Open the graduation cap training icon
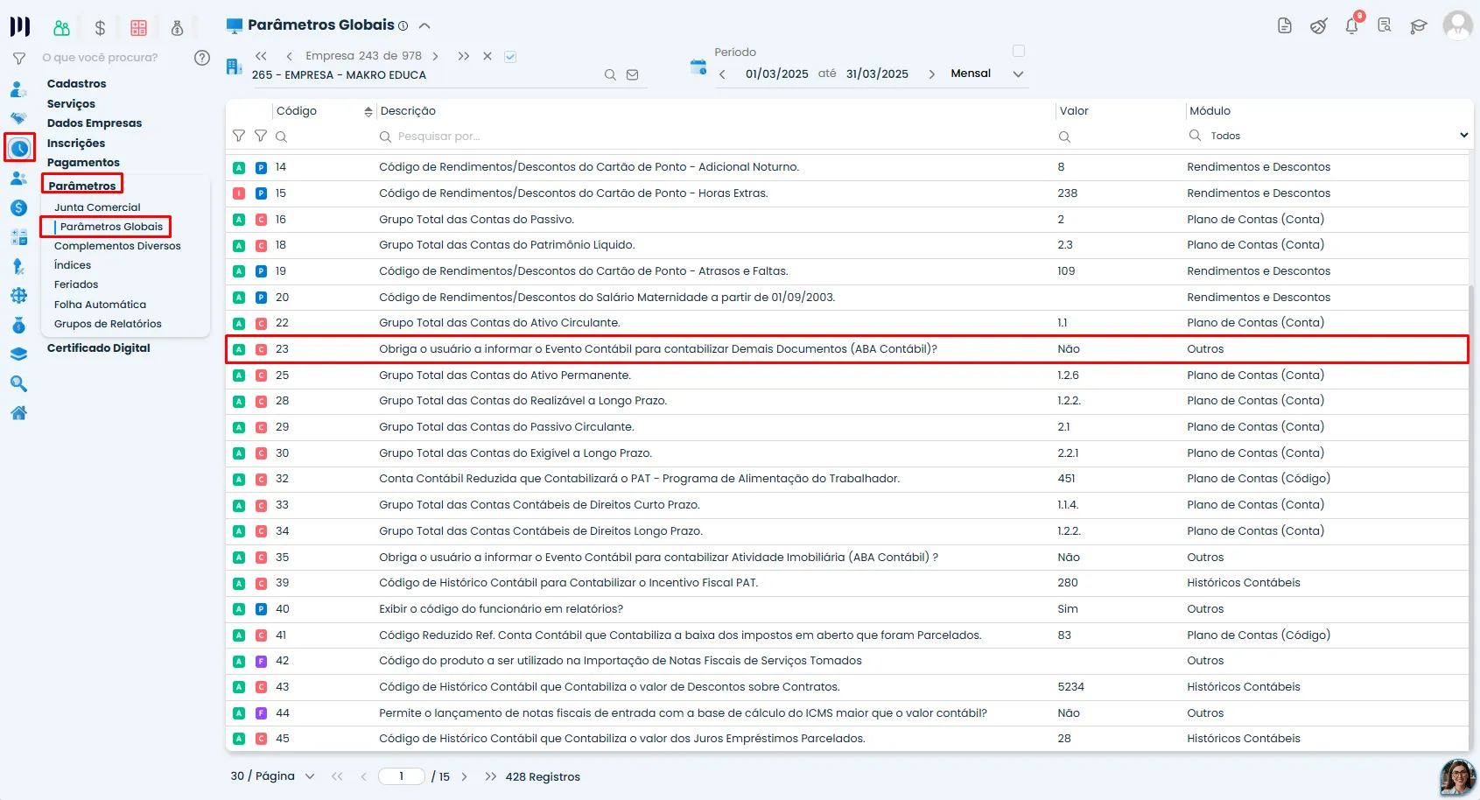This screenshot has width=1480, height=800. [1419, 26]
